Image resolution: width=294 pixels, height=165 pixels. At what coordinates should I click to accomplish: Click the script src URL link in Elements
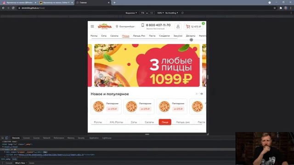tap(51, 155)
